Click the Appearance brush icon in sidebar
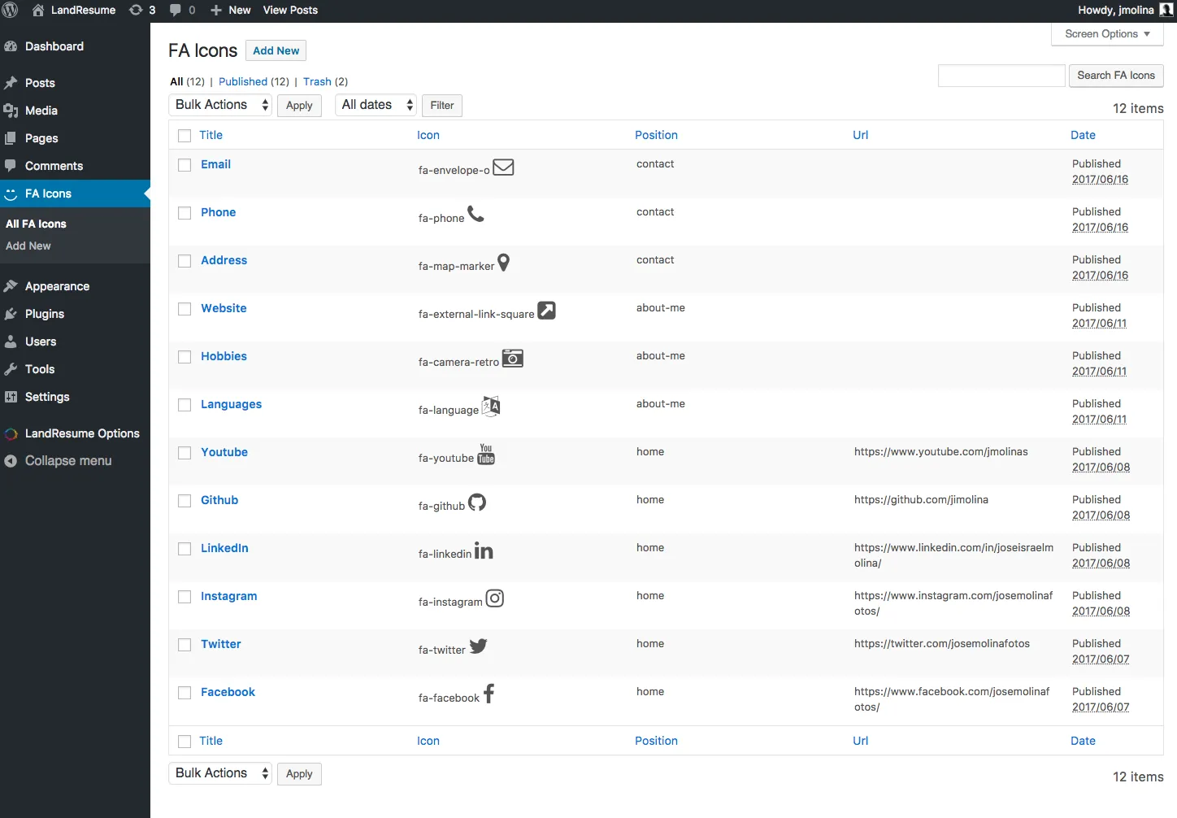Screen dimensions: 1177x818 11,287
